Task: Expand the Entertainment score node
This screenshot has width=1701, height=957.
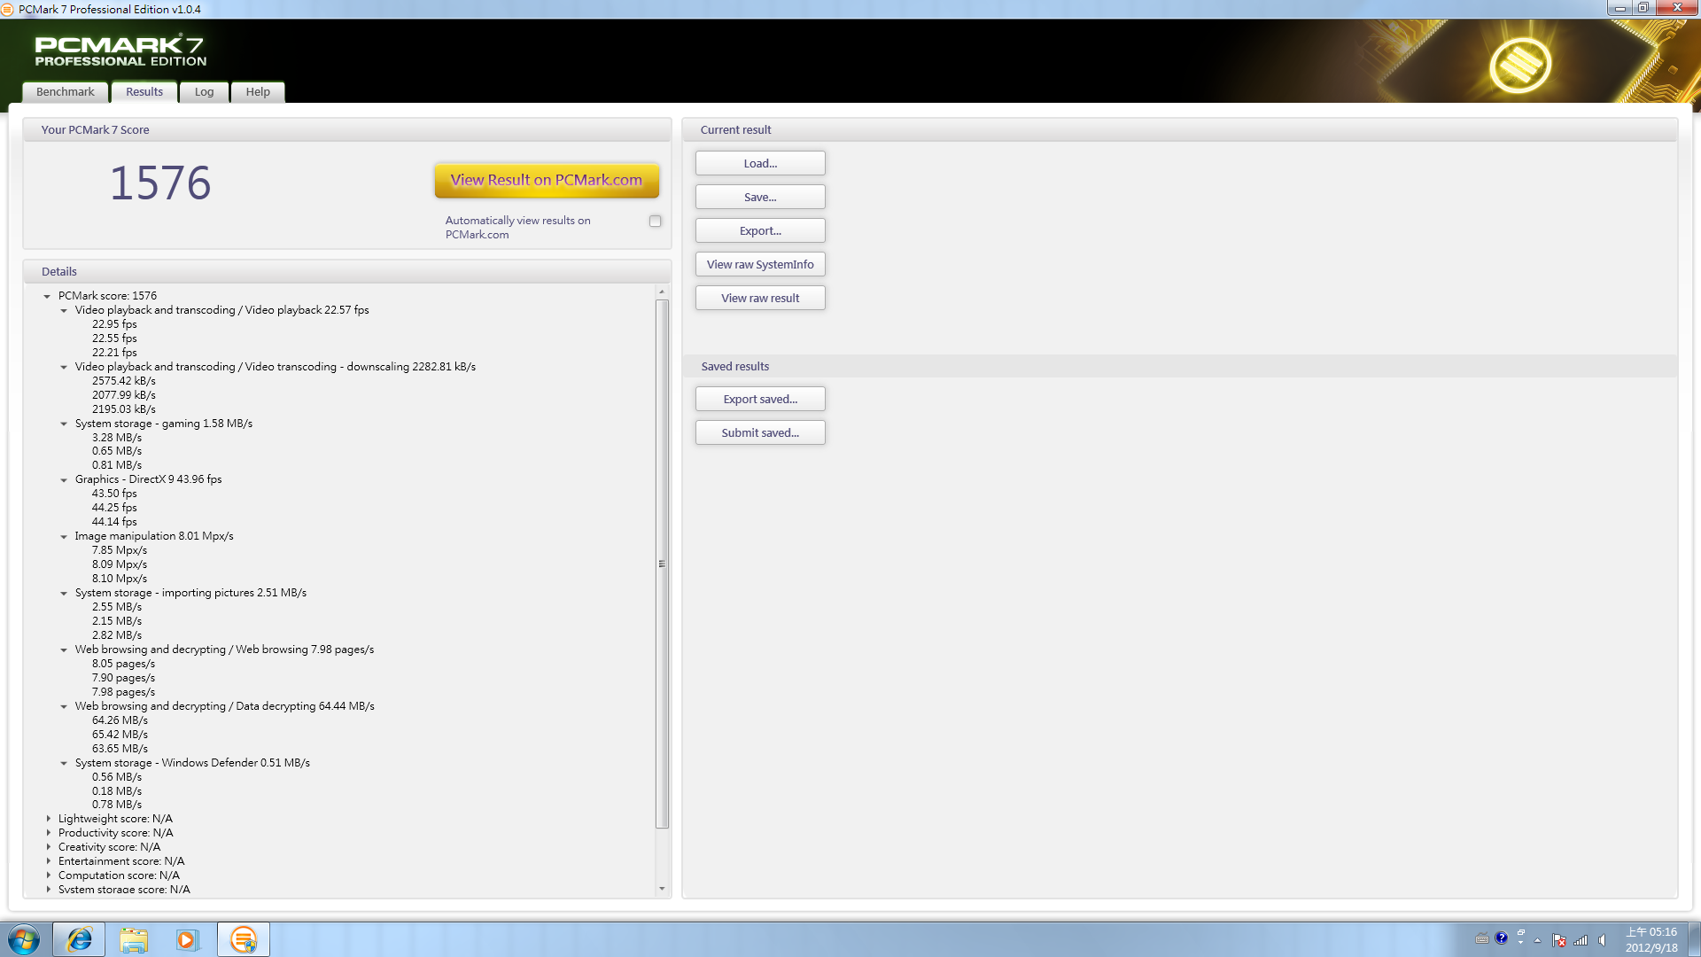Action: coord(48,861)
